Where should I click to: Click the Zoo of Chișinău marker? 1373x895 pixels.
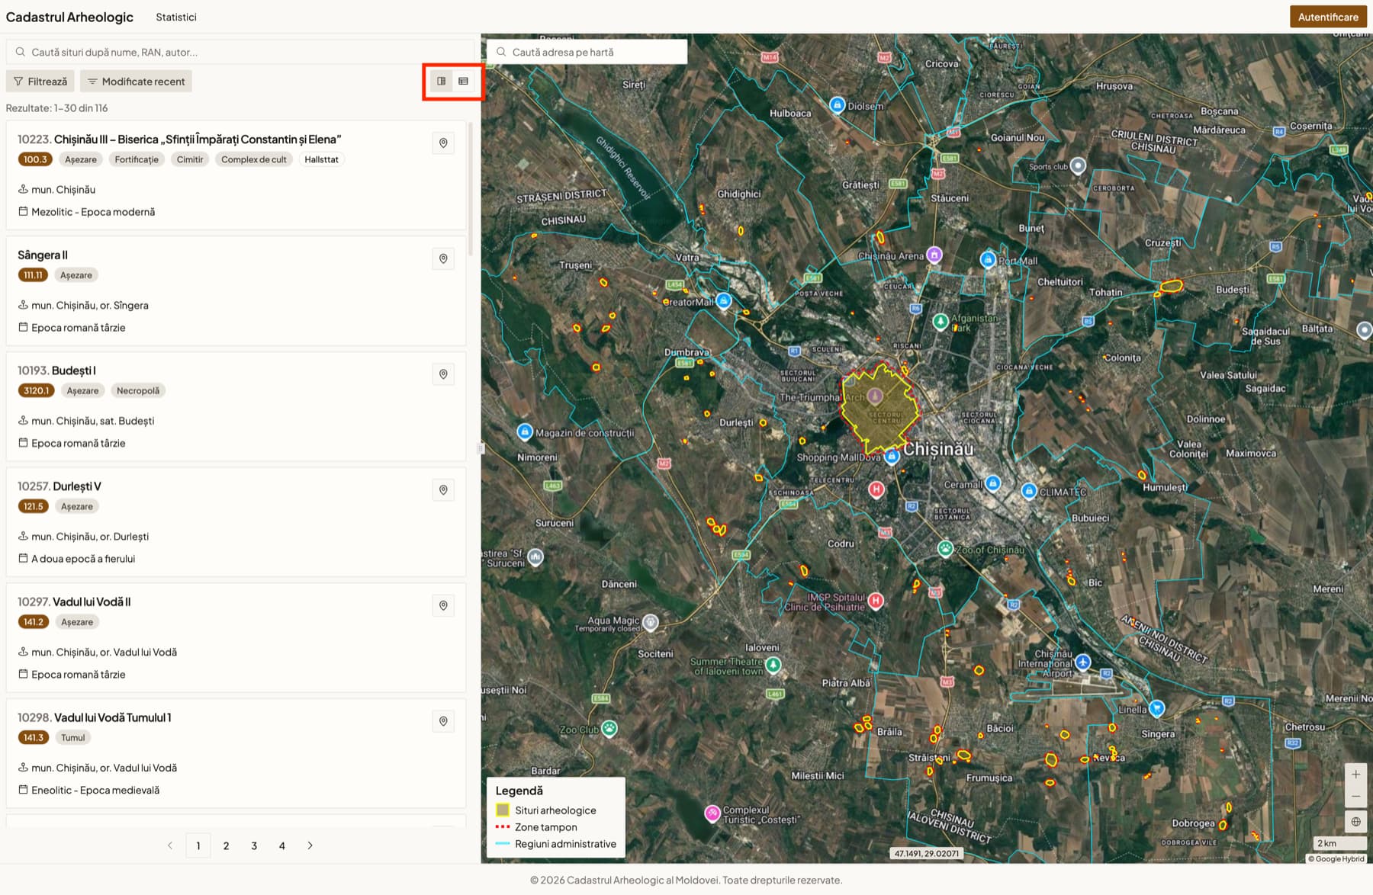pos(946,548)
